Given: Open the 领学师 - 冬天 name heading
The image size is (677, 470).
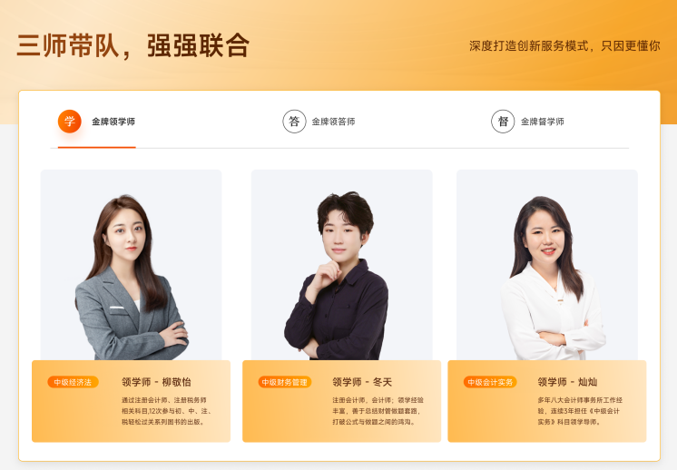Looking at the screenshot, I should coord(362,382).
